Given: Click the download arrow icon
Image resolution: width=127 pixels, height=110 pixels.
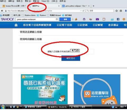Looking at the screenshot, I should [x=126, y=11].
